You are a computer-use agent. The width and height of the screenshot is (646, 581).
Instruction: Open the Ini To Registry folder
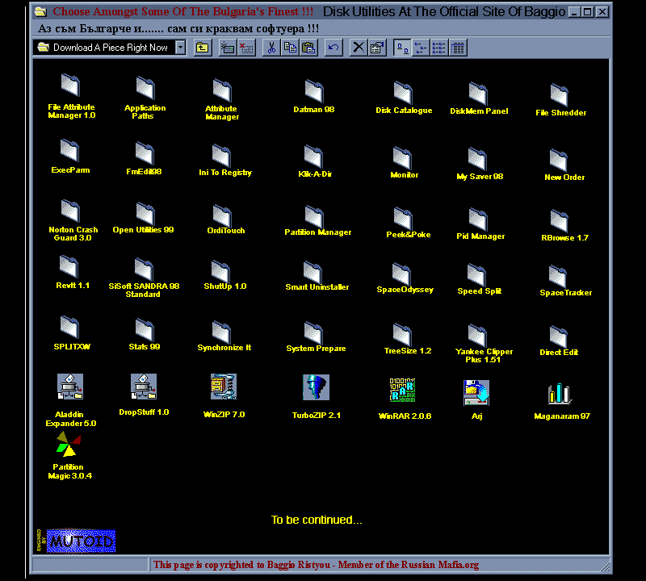(221, 156)
